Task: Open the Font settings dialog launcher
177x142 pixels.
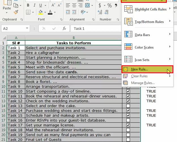Action: tap(61, 20)
